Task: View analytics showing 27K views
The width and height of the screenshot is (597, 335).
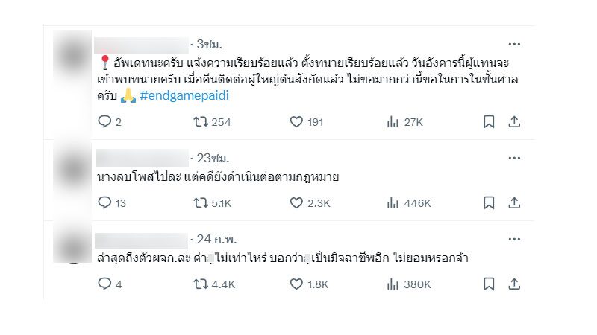Action: 393,122
